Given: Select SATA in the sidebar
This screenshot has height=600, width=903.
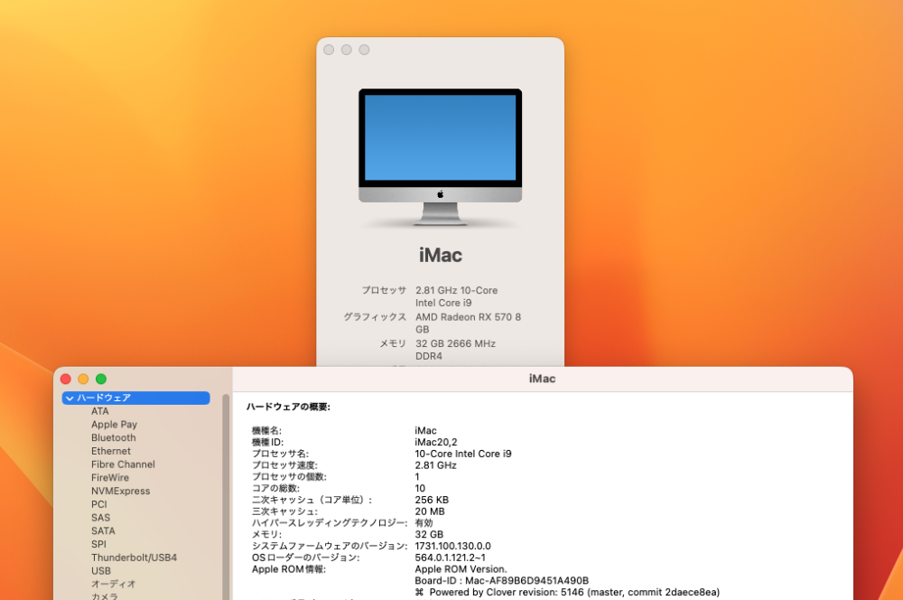Looking at the screenshot, I should tap(103, 530).
